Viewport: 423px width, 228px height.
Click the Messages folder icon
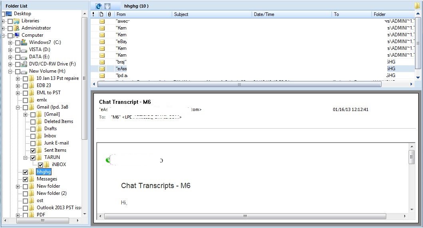pyautogui.click(x=32, y=178)
